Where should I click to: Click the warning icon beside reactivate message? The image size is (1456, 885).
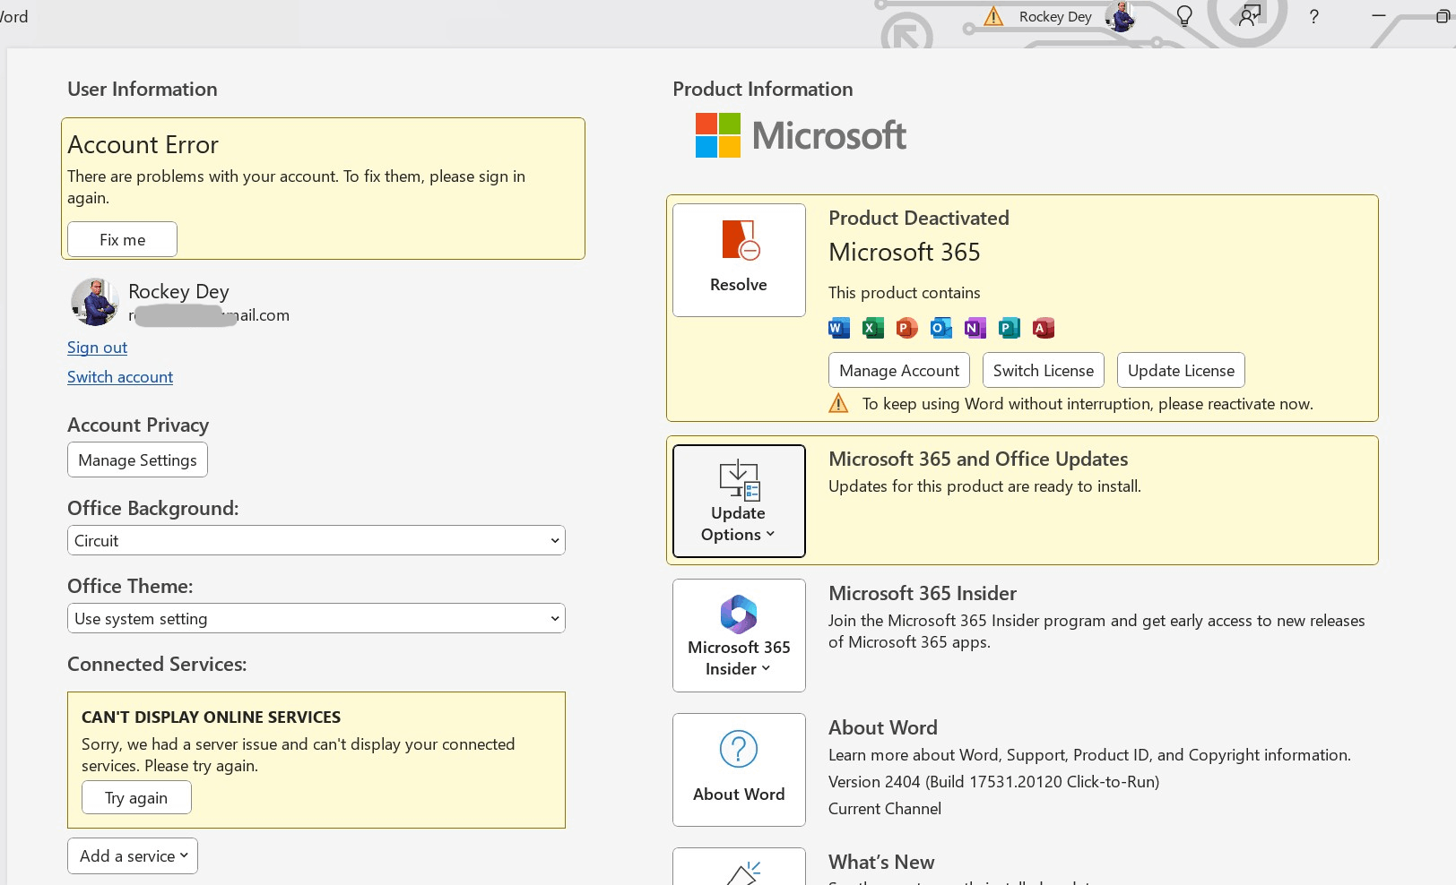838,403
